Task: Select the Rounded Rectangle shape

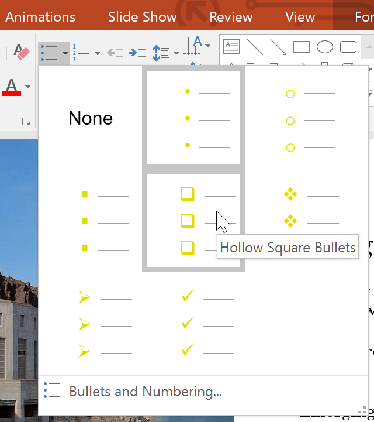Action: coord(348,47)
